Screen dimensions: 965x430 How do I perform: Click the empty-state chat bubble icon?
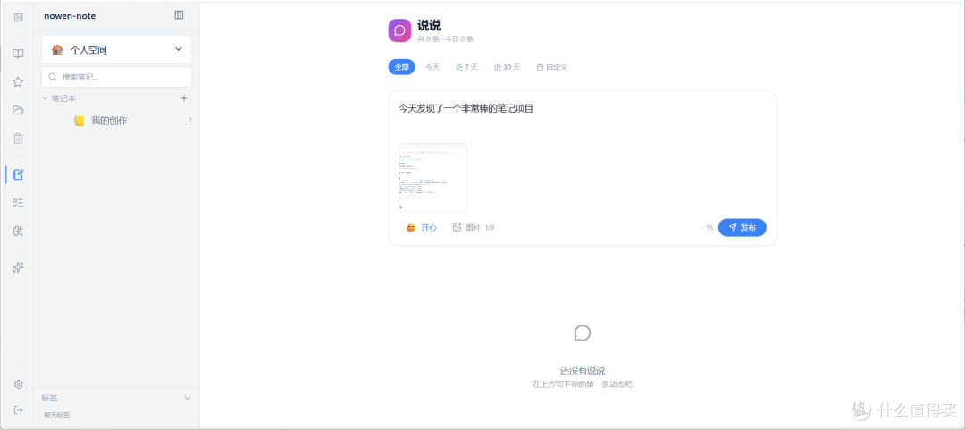(583, 333)
